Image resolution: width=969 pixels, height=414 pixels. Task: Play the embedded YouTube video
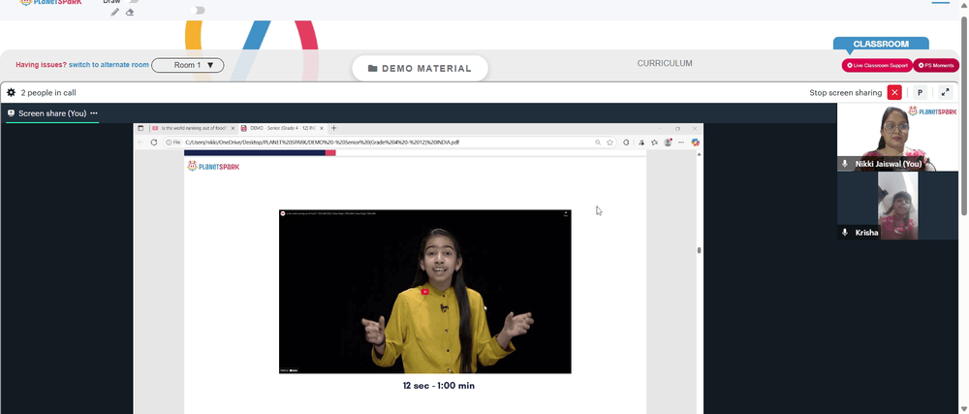(x=424, y=292)
